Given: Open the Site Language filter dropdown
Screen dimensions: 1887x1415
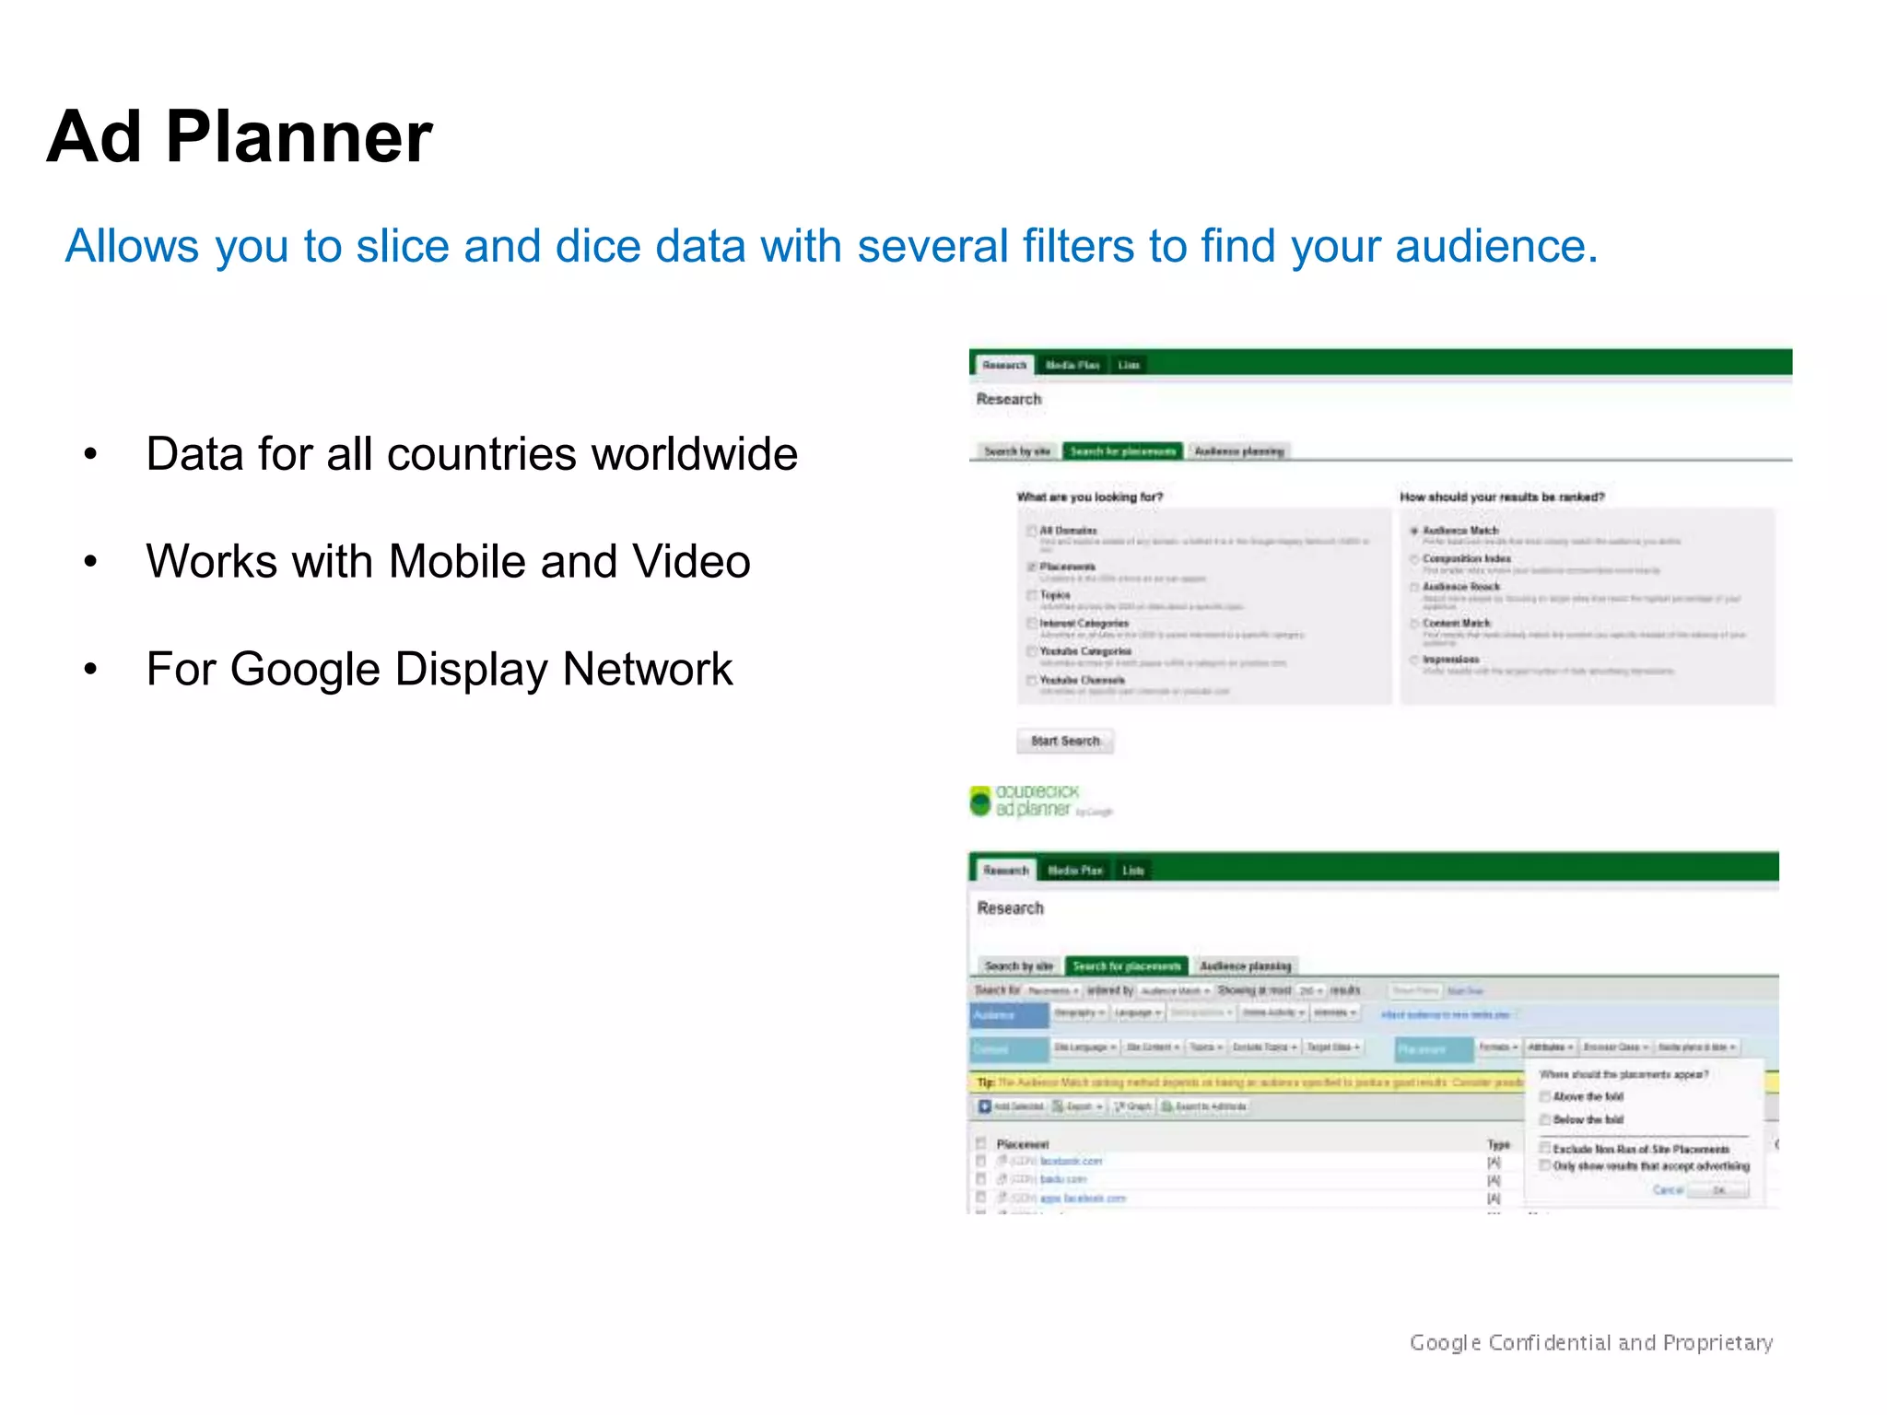Looking at the screenshot, I should [1085, 1047].
